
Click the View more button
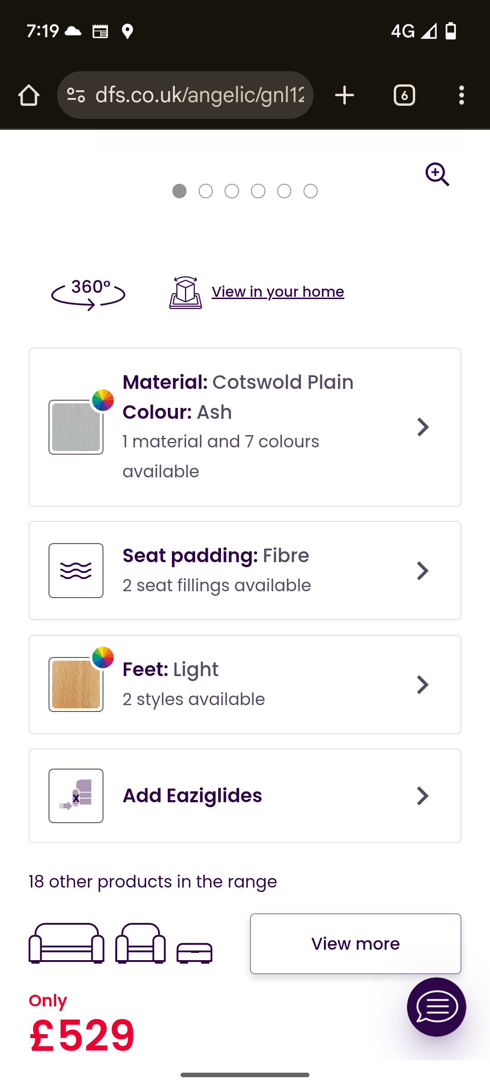[356, 944]
